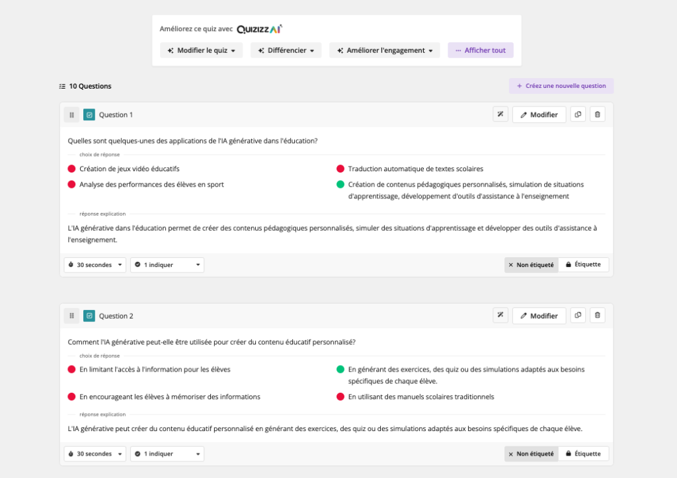677x478 pixels.
Task: Delete Question 1 using the trash icon
Action: tap(597, 114)
